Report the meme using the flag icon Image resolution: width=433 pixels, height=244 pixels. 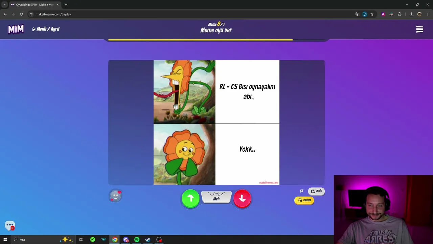(x=302, y=191)
